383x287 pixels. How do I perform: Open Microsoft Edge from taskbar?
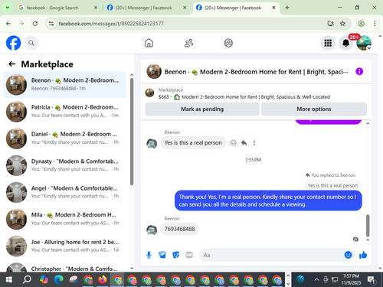pyautogui.click(x=59, y=280)
